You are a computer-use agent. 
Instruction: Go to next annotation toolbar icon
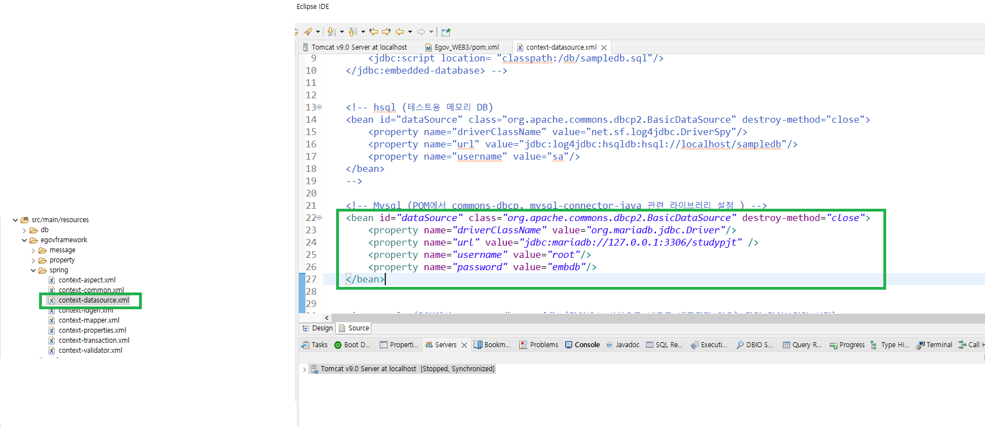[331, 32]
